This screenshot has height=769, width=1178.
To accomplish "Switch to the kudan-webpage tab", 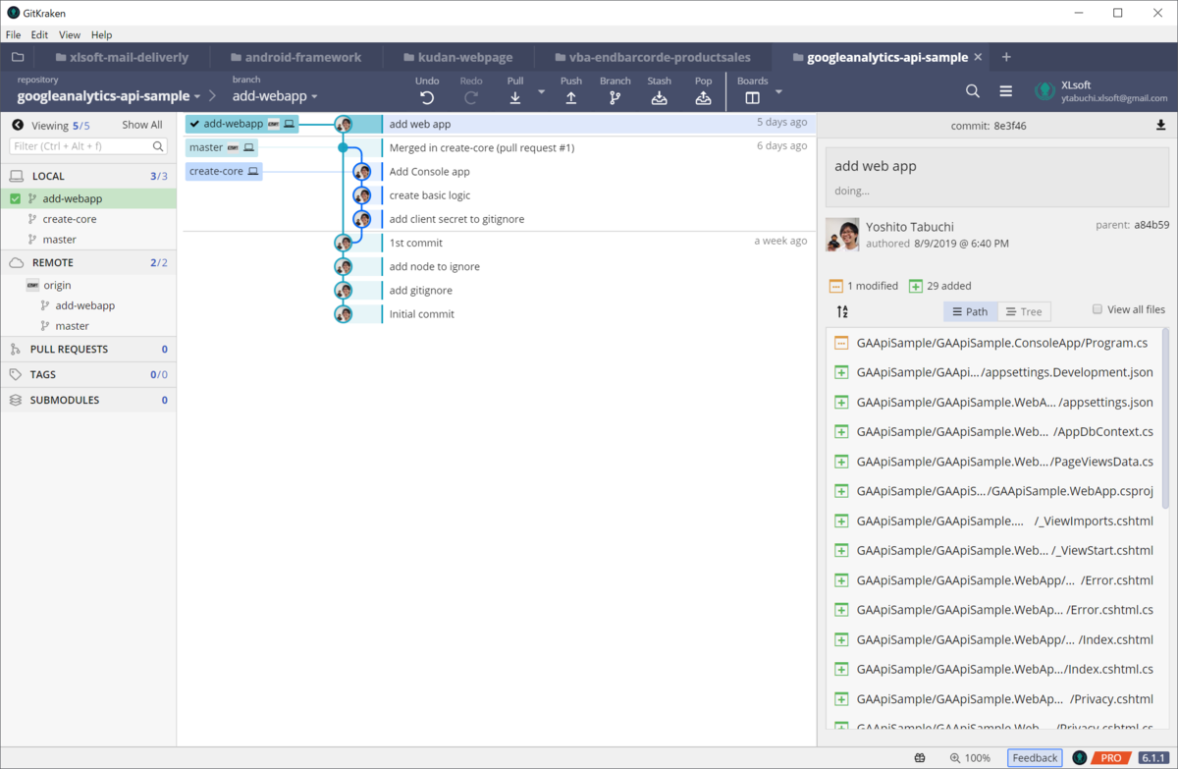I will (456, 57).
